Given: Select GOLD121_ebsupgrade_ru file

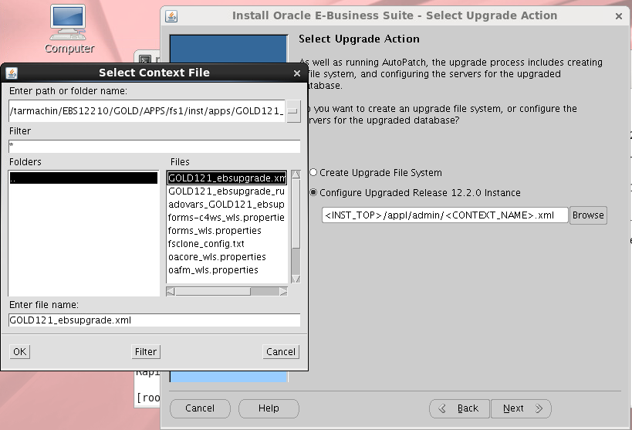Looking at the screenshot, I should 227,191.
